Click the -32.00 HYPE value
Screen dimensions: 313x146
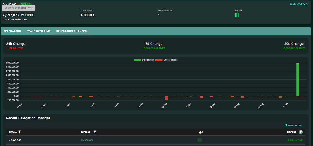click(16, 48)
